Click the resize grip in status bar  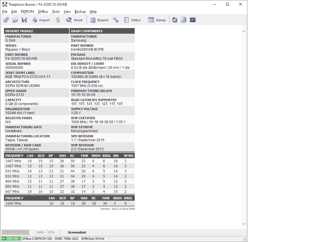coord(244,239)
